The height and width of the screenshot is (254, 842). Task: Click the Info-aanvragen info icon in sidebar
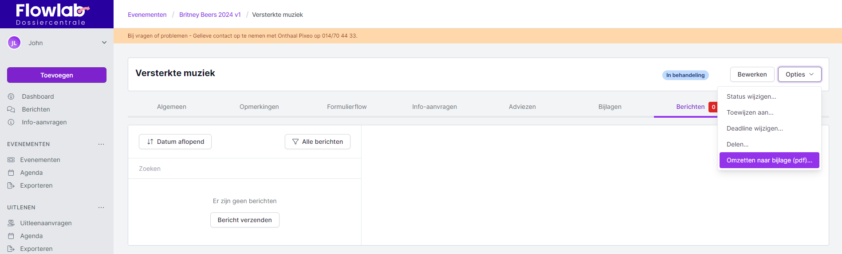pyautogui.click(x=11, y=122)
